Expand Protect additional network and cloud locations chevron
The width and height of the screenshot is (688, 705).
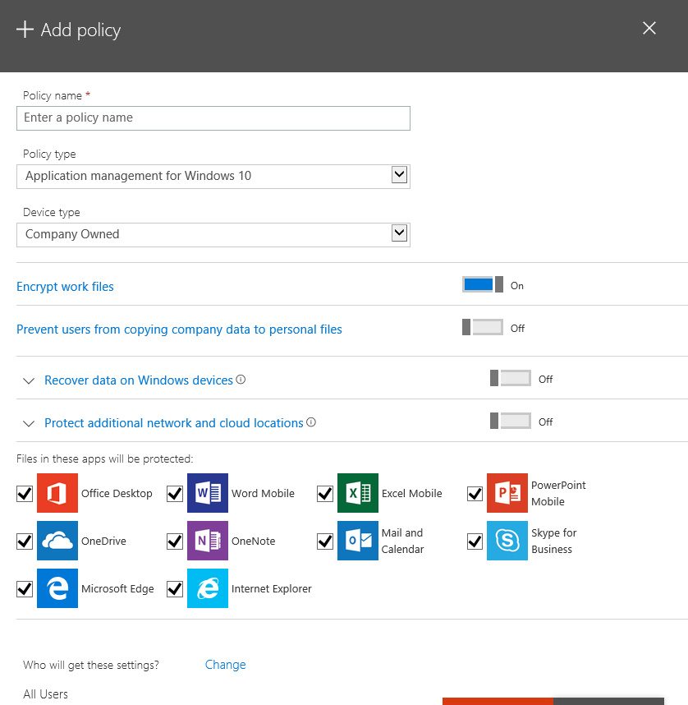tap(29, 423)
